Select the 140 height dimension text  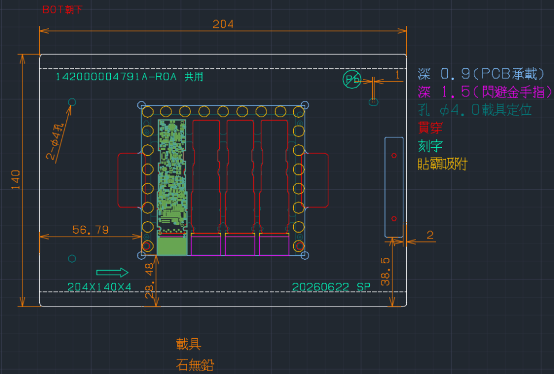tap(16, 179)
